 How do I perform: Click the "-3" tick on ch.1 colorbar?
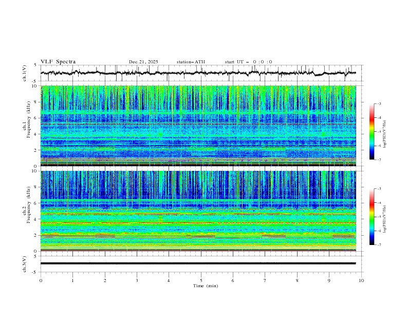point(379,103)
